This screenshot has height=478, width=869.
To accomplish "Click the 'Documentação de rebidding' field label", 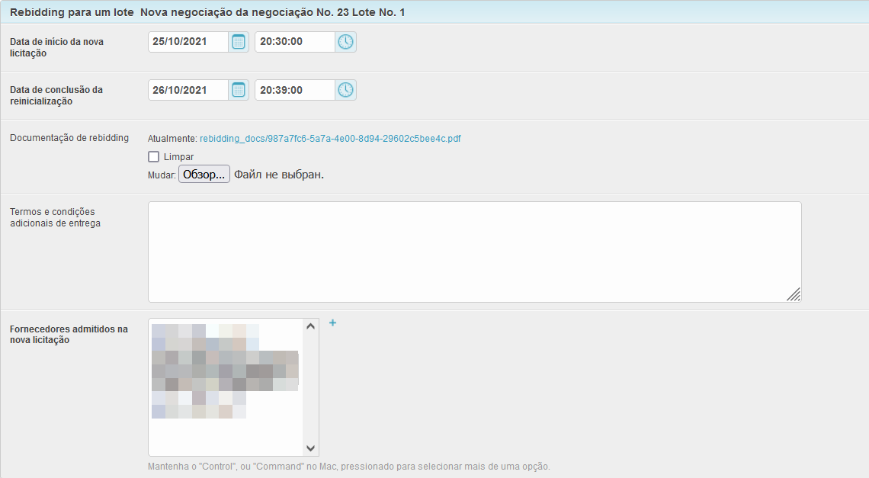I will point(69,138).
